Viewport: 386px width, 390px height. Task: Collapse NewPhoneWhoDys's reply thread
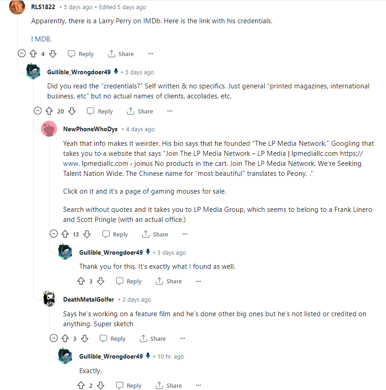coord(53,234)
